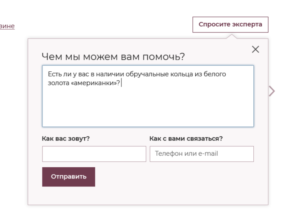
Task: Click the Как вас зовут? label
Action: [66, 138]
